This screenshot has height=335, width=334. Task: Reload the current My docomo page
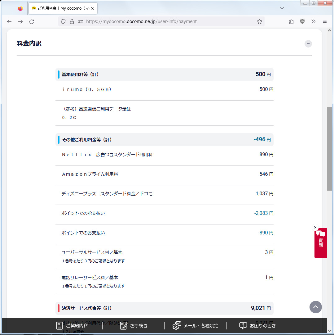pyautogui.click(x=32, y=21)
